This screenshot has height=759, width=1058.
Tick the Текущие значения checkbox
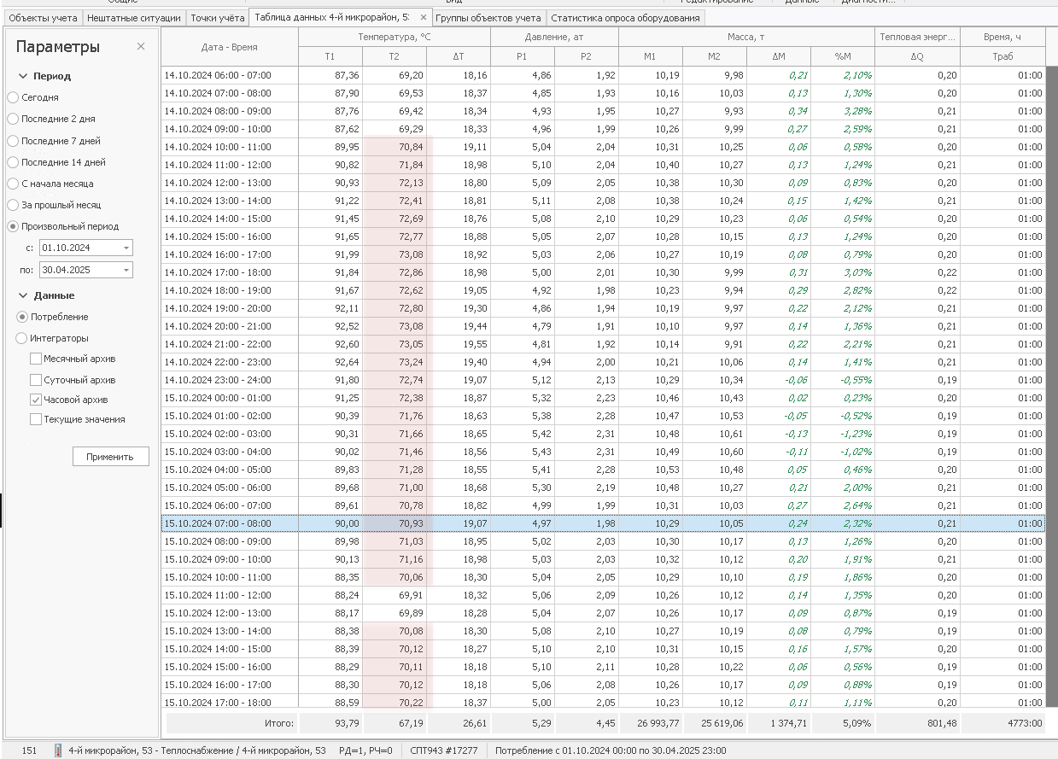(36, 419)
